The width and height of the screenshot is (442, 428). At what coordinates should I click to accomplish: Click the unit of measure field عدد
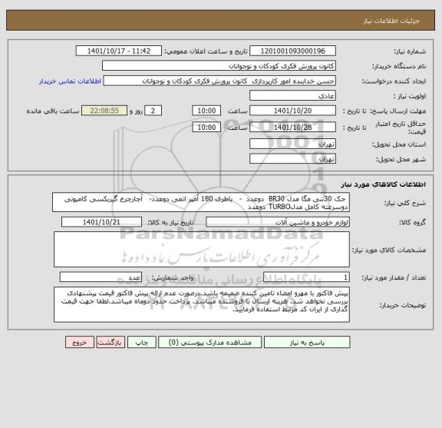[101, 277]
